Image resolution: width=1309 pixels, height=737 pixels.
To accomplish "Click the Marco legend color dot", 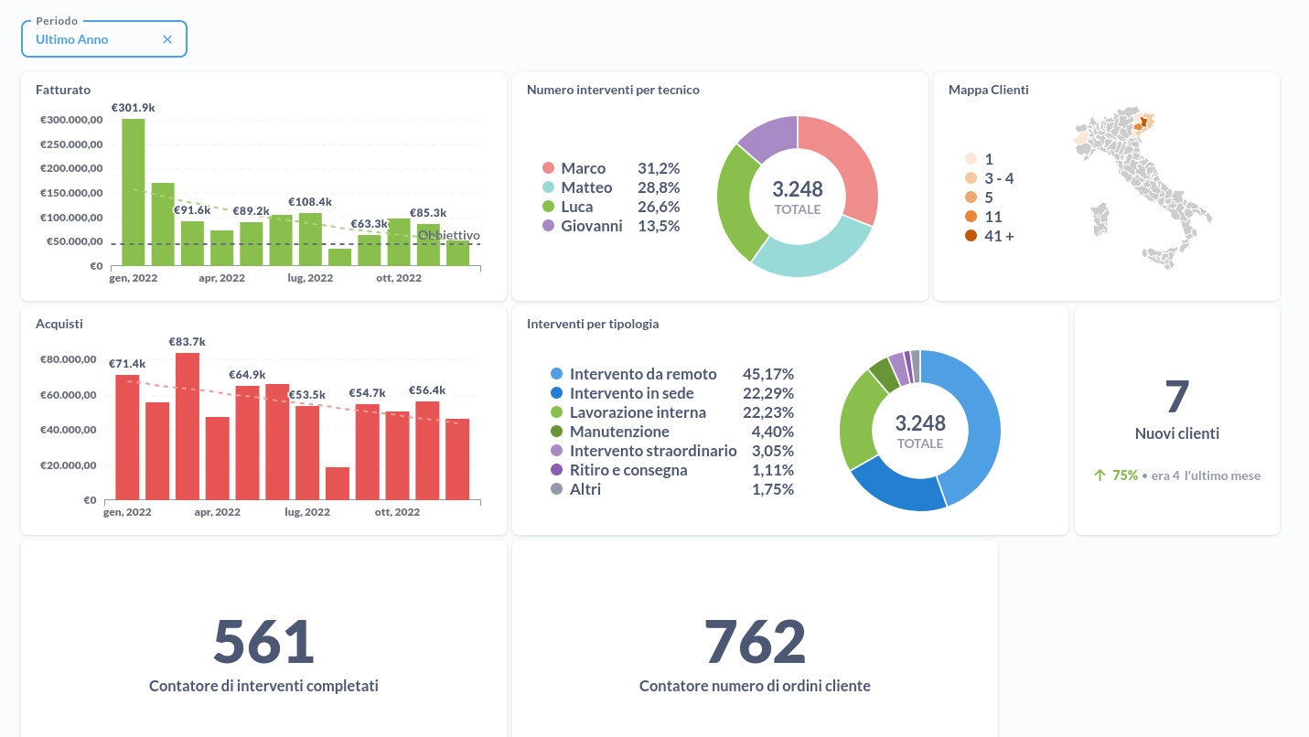I will [548, 168].
